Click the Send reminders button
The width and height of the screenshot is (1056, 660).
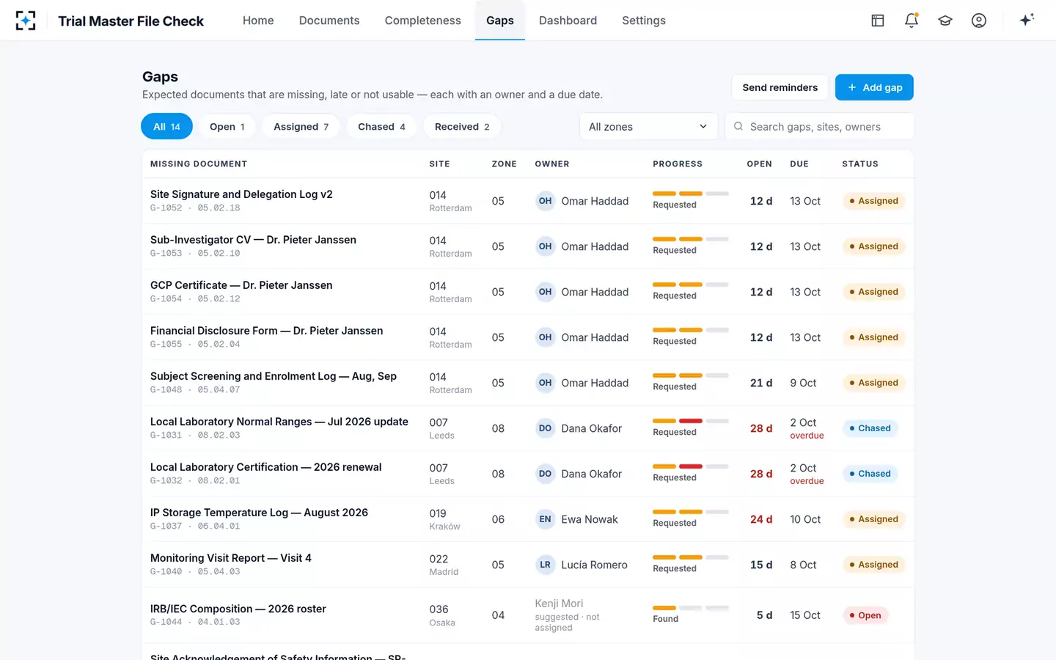tap(780, 87)
